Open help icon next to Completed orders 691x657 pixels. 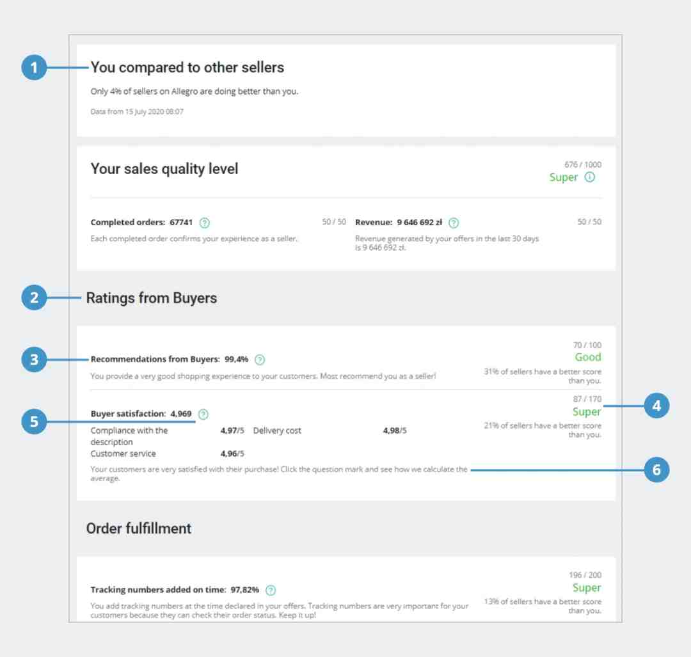(x=205, y=223)
